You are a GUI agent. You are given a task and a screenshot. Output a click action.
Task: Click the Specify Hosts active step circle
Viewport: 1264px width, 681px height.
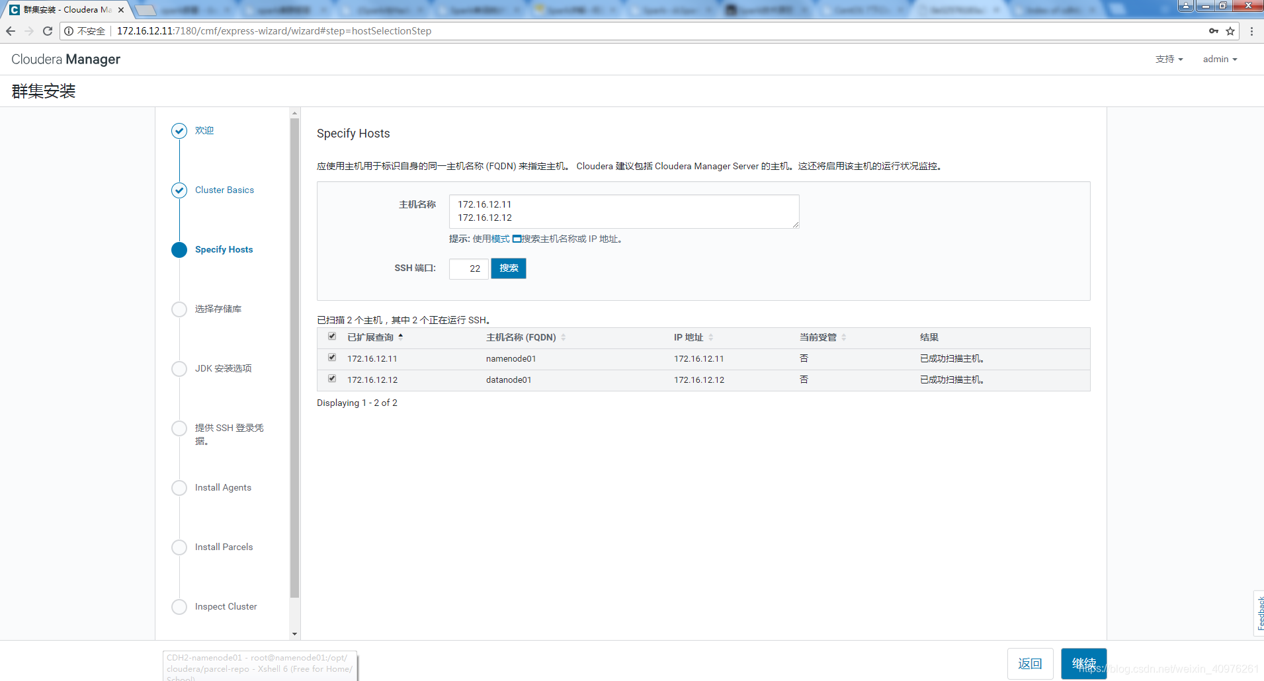point(179,250)
